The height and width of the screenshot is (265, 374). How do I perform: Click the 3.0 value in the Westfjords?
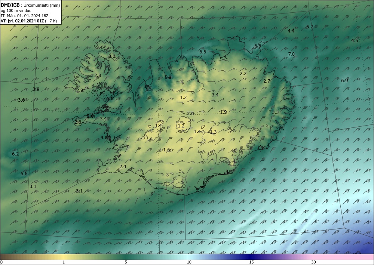coord(112,56)
